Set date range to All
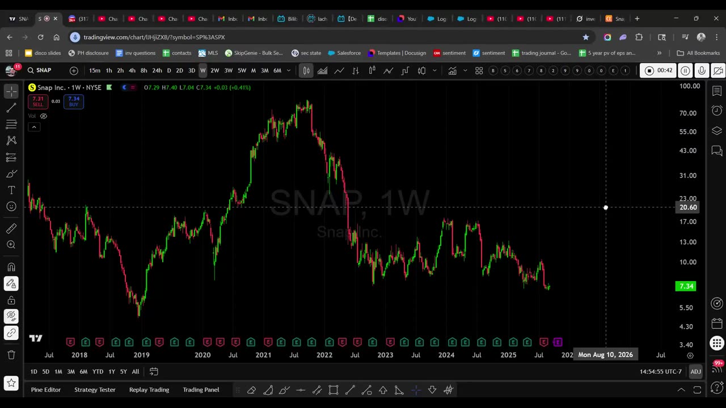This screenshot has width=726, height=408. [136, 372]
